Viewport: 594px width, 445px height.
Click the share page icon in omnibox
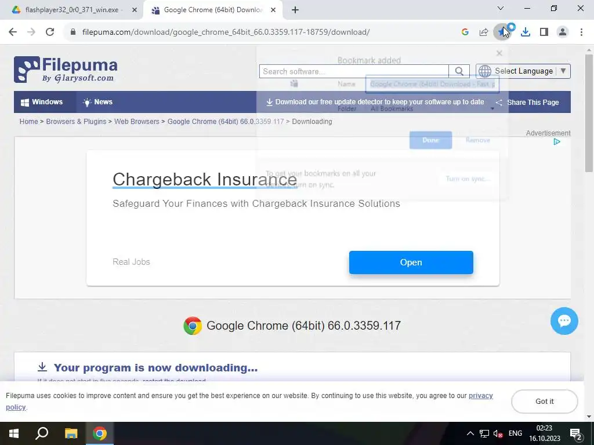point(484,32)
